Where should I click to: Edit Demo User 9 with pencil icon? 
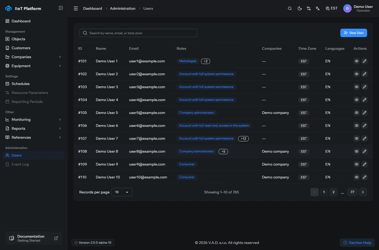click(x=365, y=164)
